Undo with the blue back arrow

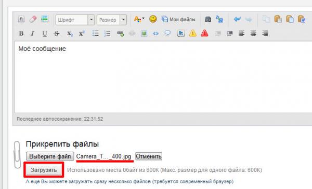237,19
